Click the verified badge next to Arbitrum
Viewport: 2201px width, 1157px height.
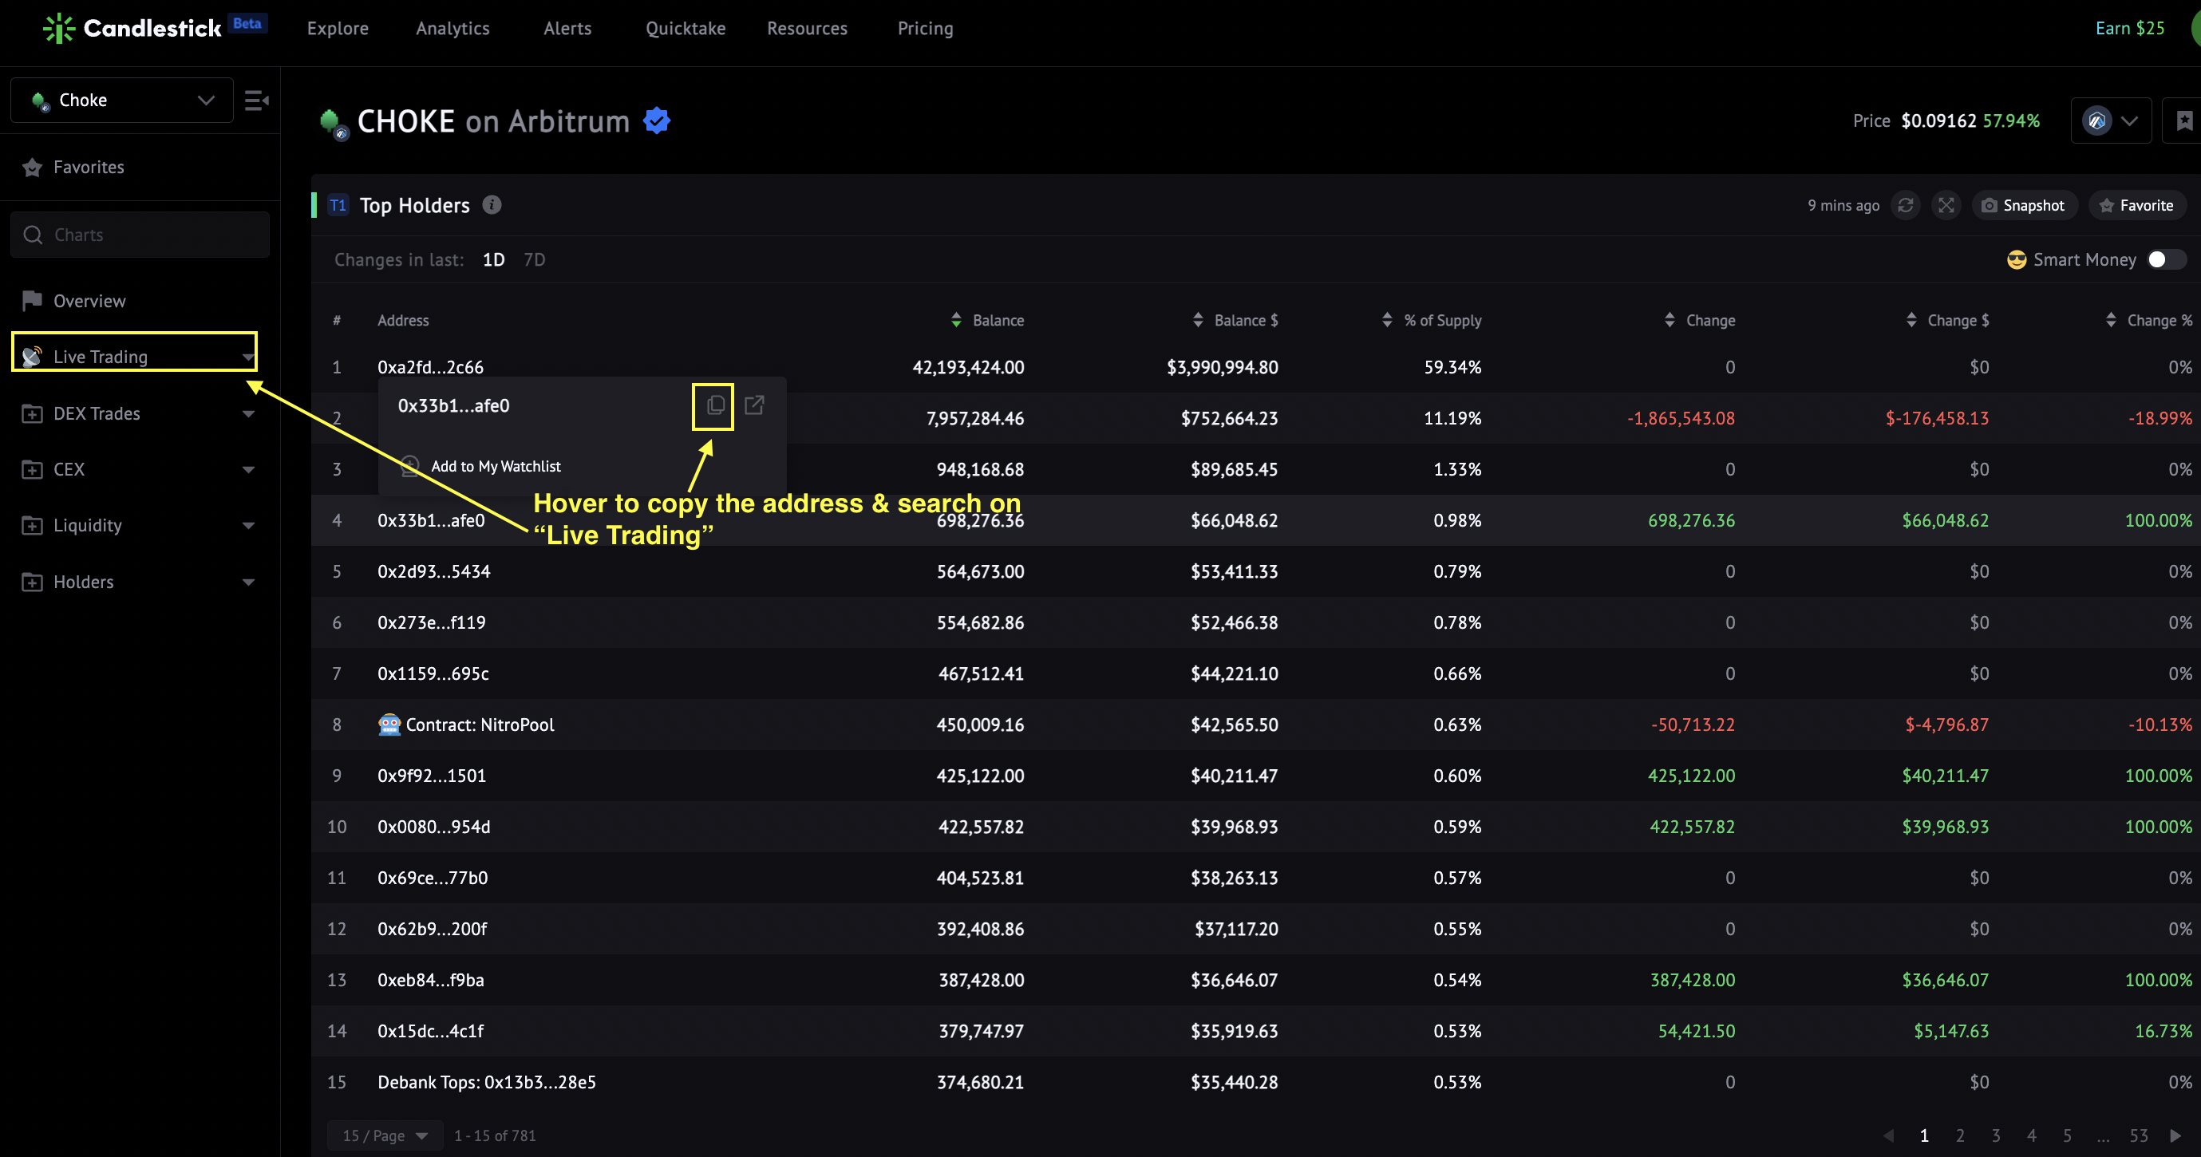pos(656,121)
